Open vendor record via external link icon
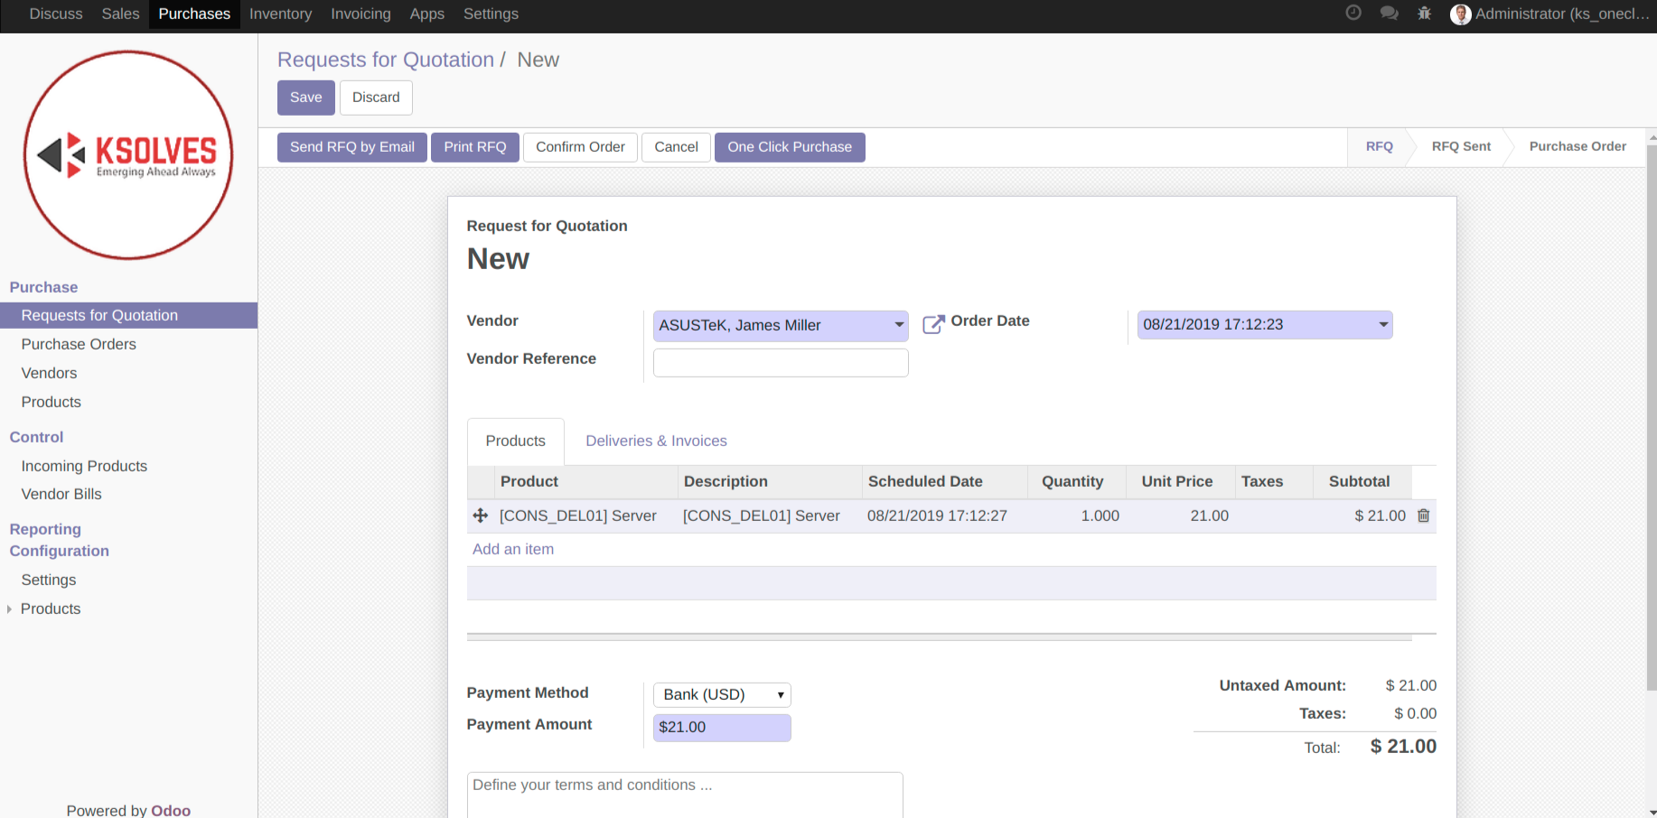 click(x=932, y=324)
